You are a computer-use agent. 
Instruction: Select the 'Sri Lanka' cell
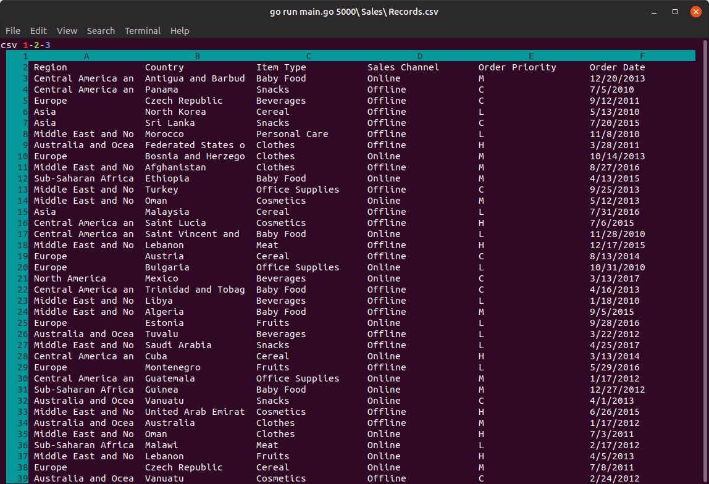tap(170, 123)
